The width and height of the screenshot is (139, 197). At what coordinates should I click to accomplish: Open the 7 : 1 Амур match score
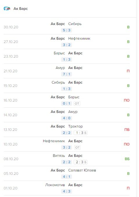point(67,74)
